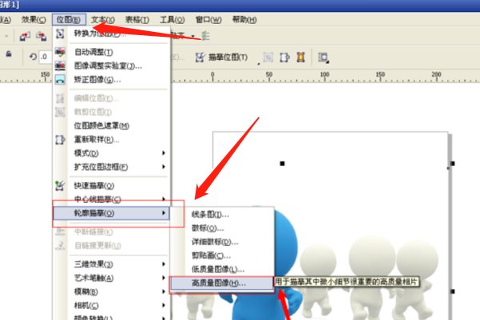
Task: Select the top-center selection handle on bitmap
Action: [282, 164]
